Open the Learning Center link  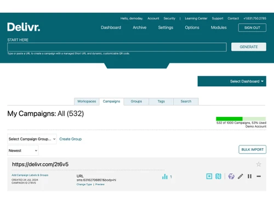click(196, 19)
